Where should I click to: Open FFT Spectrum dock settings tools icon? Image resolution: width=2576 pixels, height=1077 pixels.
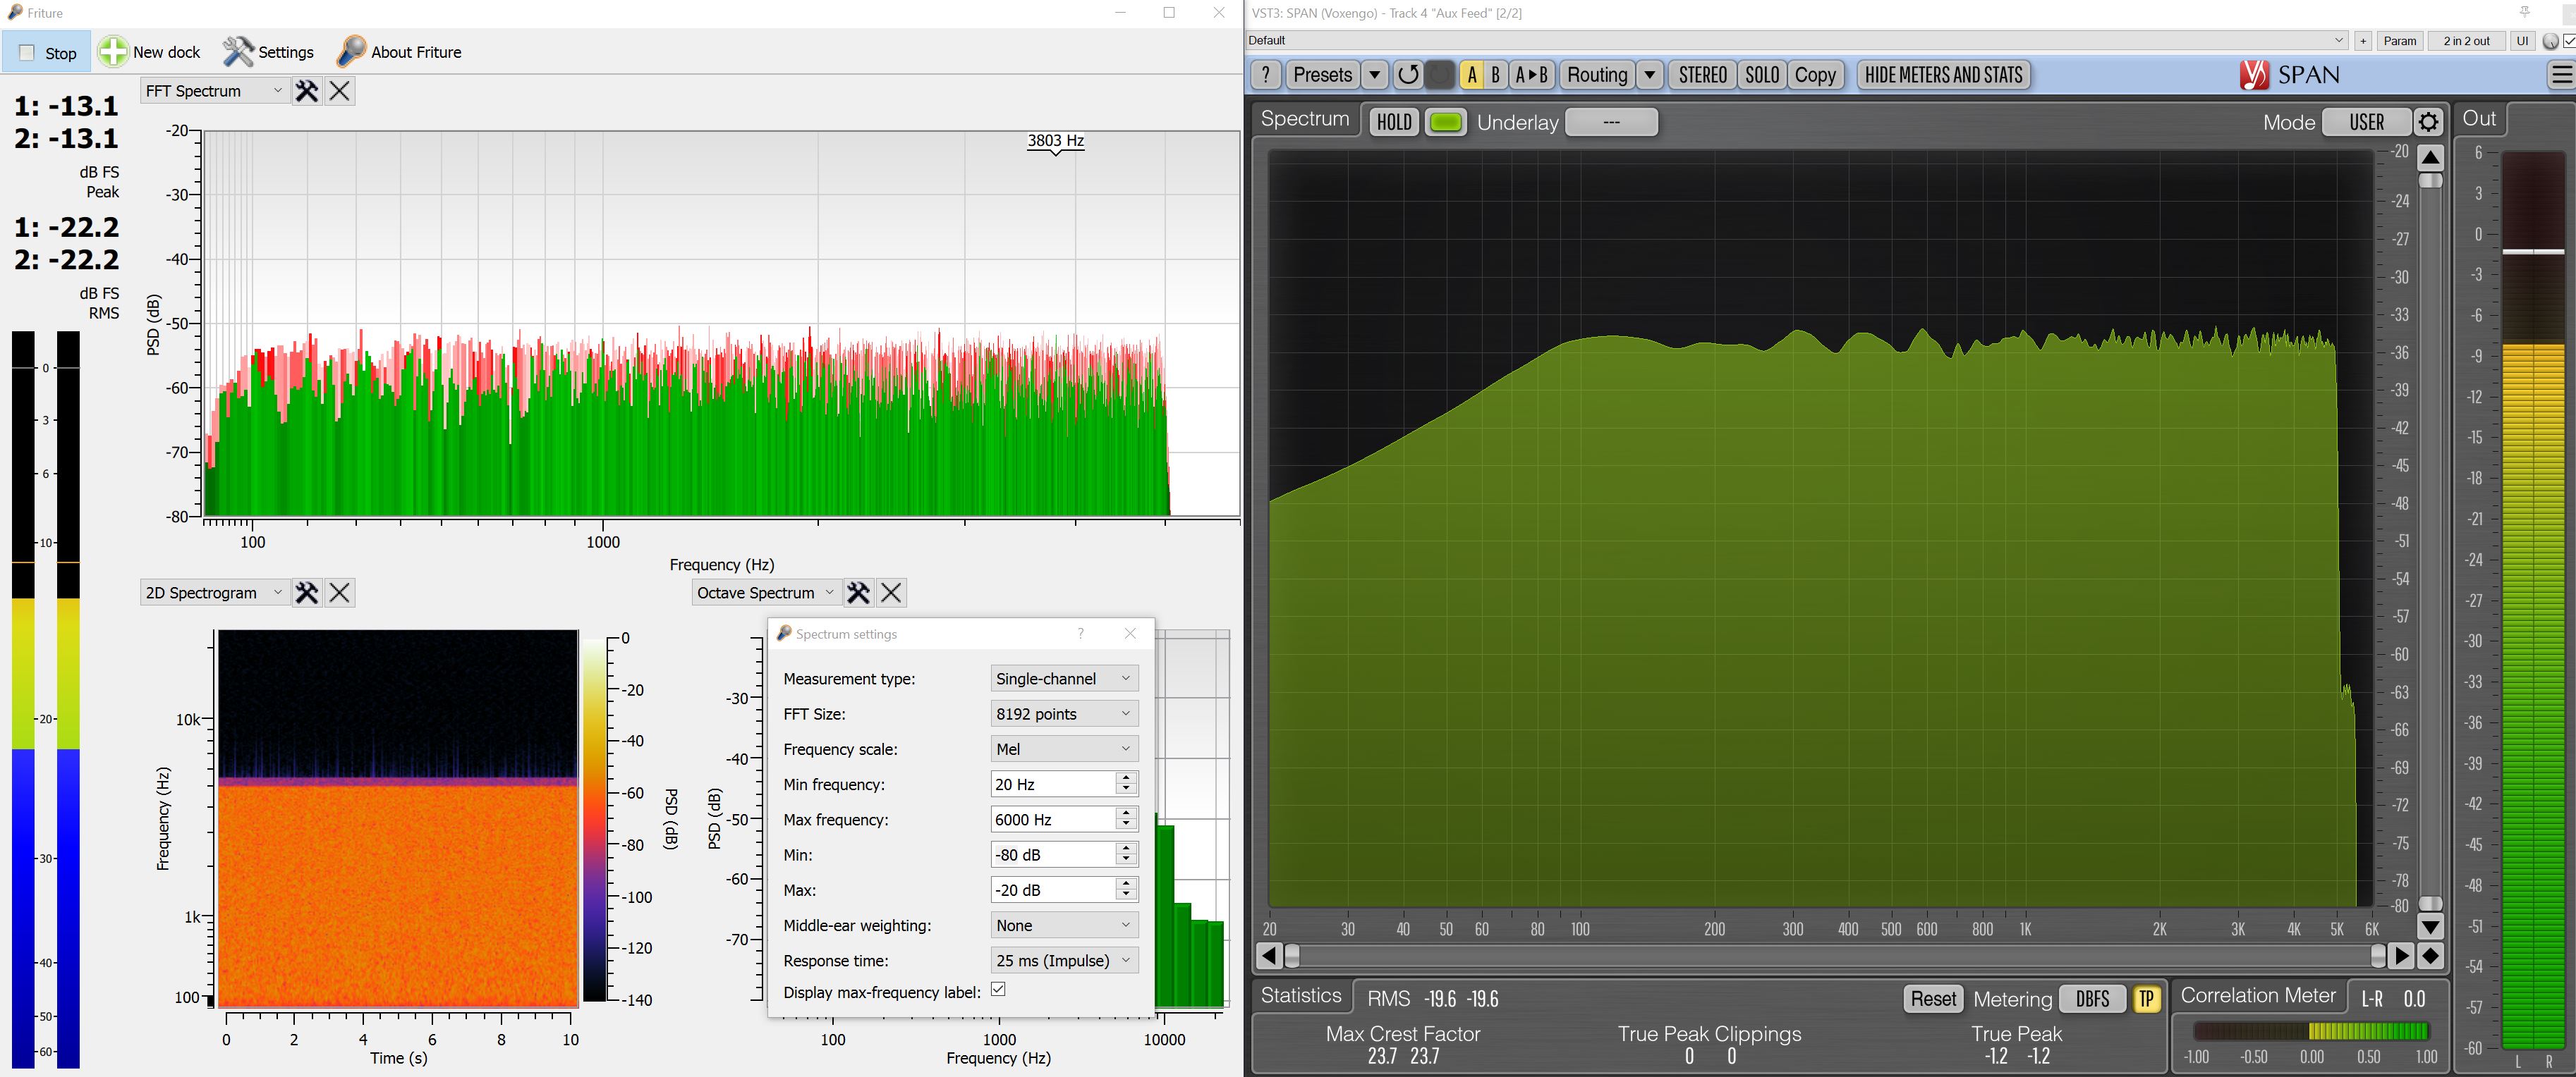click(x=306, y=91)
